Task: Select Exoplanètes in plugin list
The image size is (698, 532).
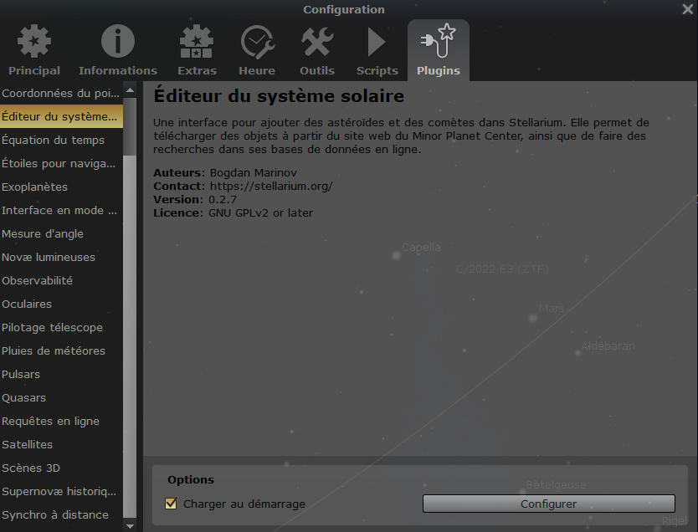Action: 35,187
